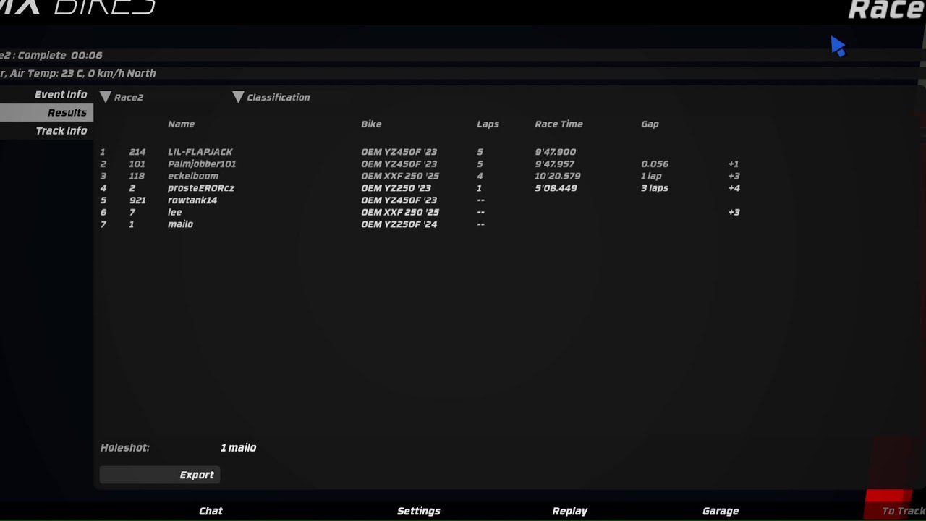Click the Bike column header
This screenshot has height=521, width=926.
click(x=371, y=124)
